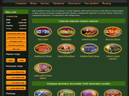Click the Пополнить RUB счет button

pyautogui.click(x=16, y=34)
